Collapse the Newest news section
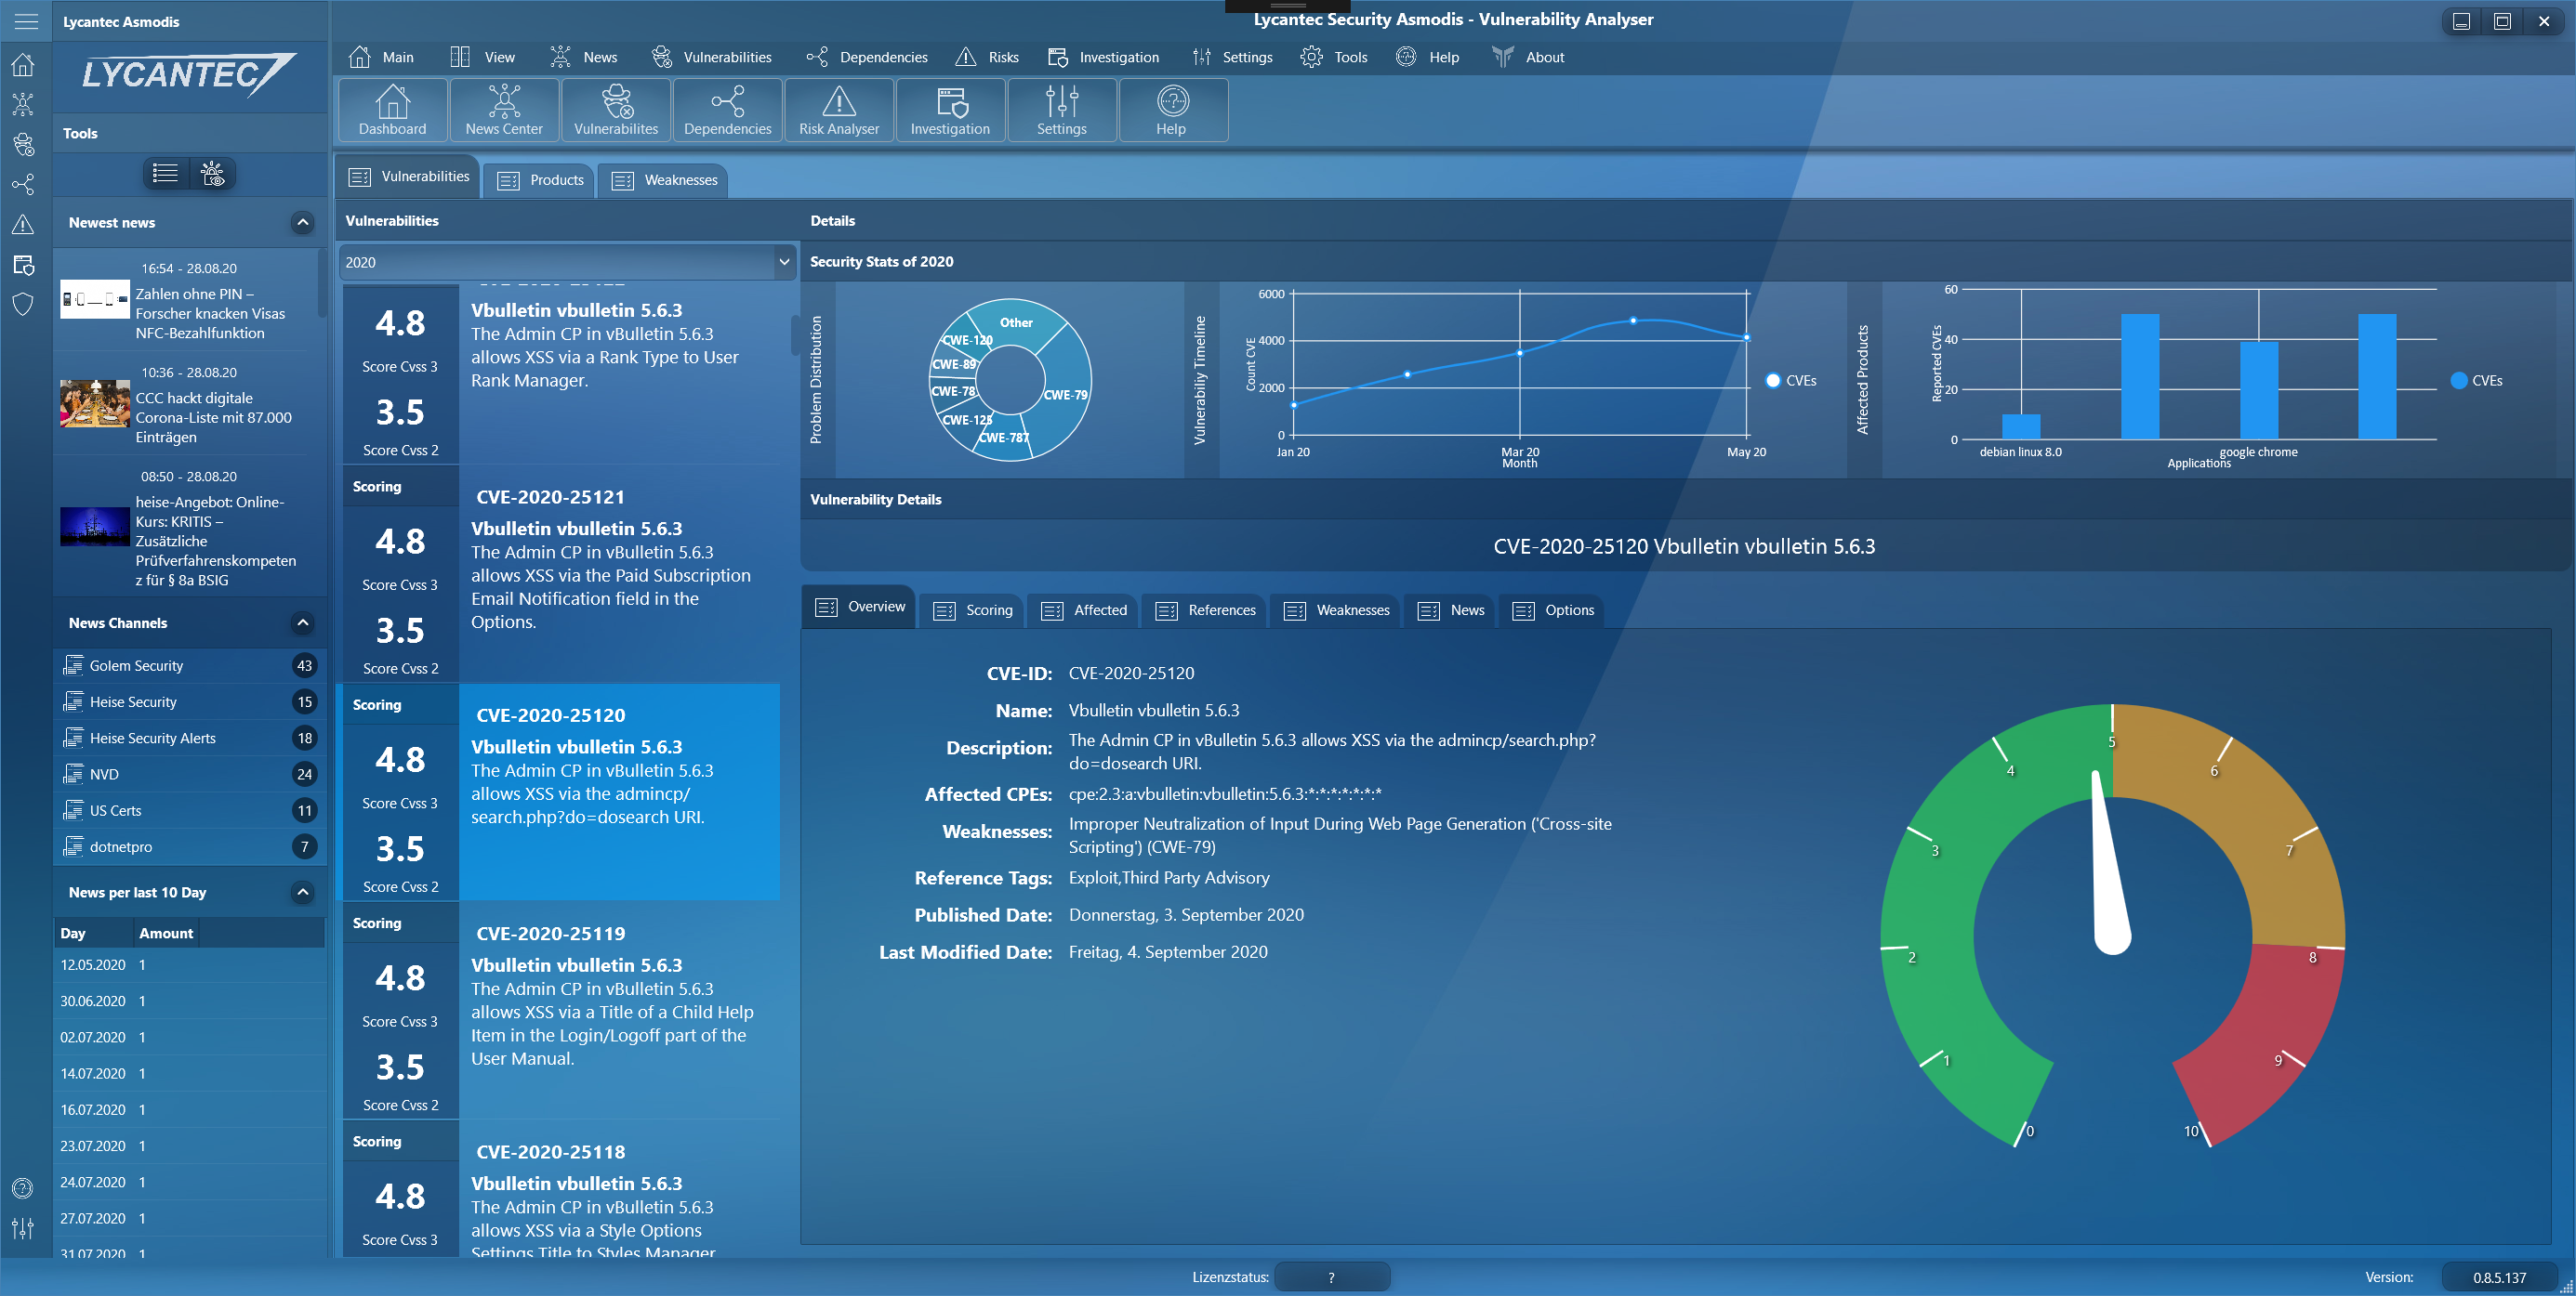 click(x=302, y=223)
